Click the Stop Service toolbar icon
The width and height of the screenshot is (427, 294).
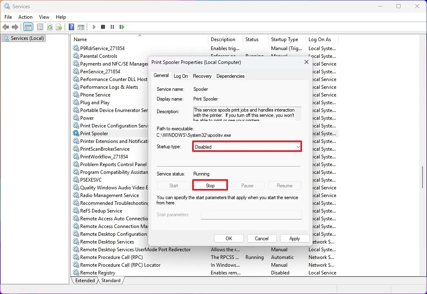103,27
